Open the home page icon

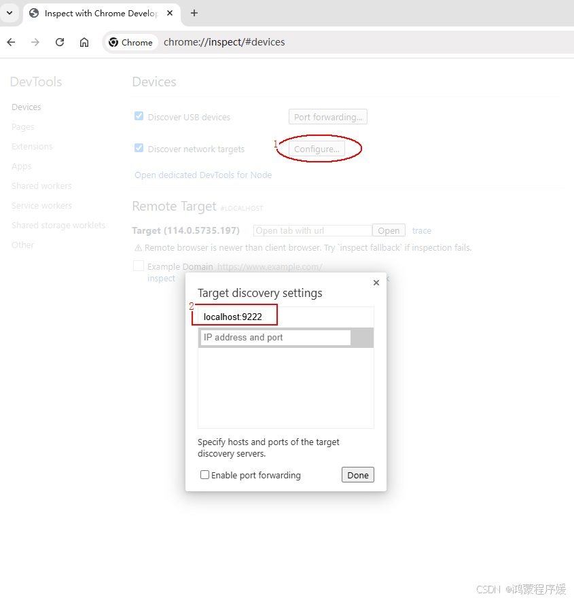pos(84,42)
